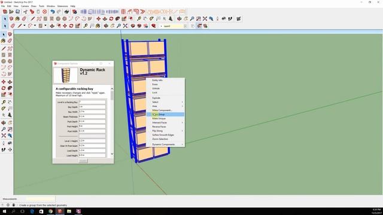Expand the Select submenu in context menu
Screen dimensions: 383x215
(x=165, y=102)
